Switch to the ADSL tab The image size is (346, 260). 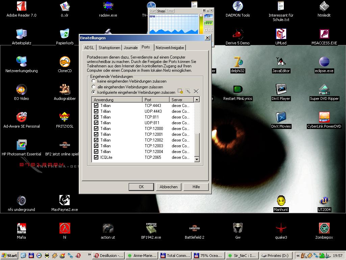(x=89, y=47)
